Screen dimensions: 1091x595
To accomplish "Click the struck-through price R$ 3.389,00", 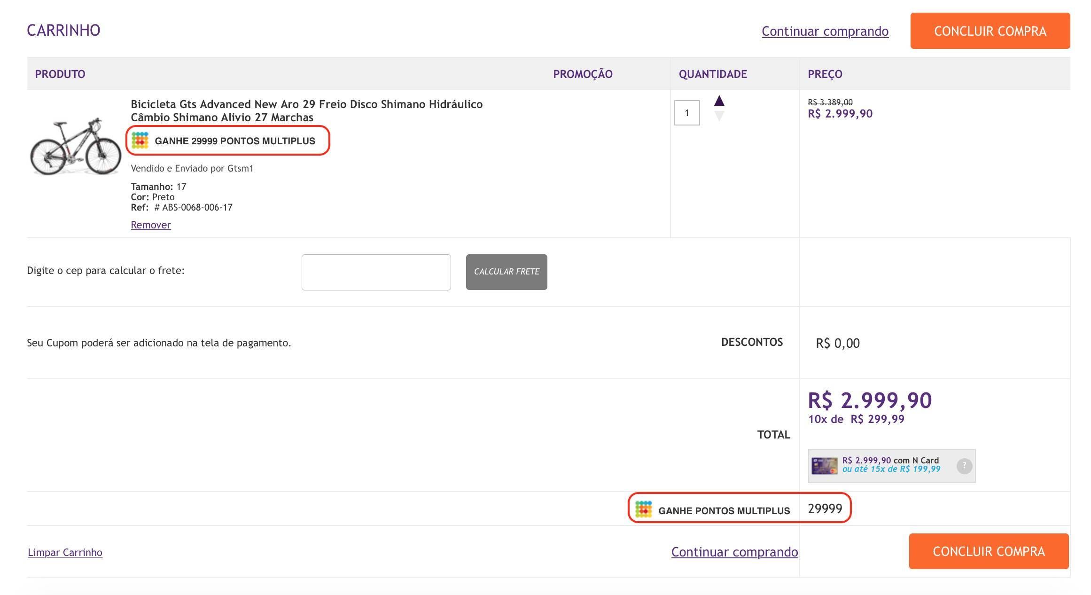I will pyautogui.click(x=830, y=102).
